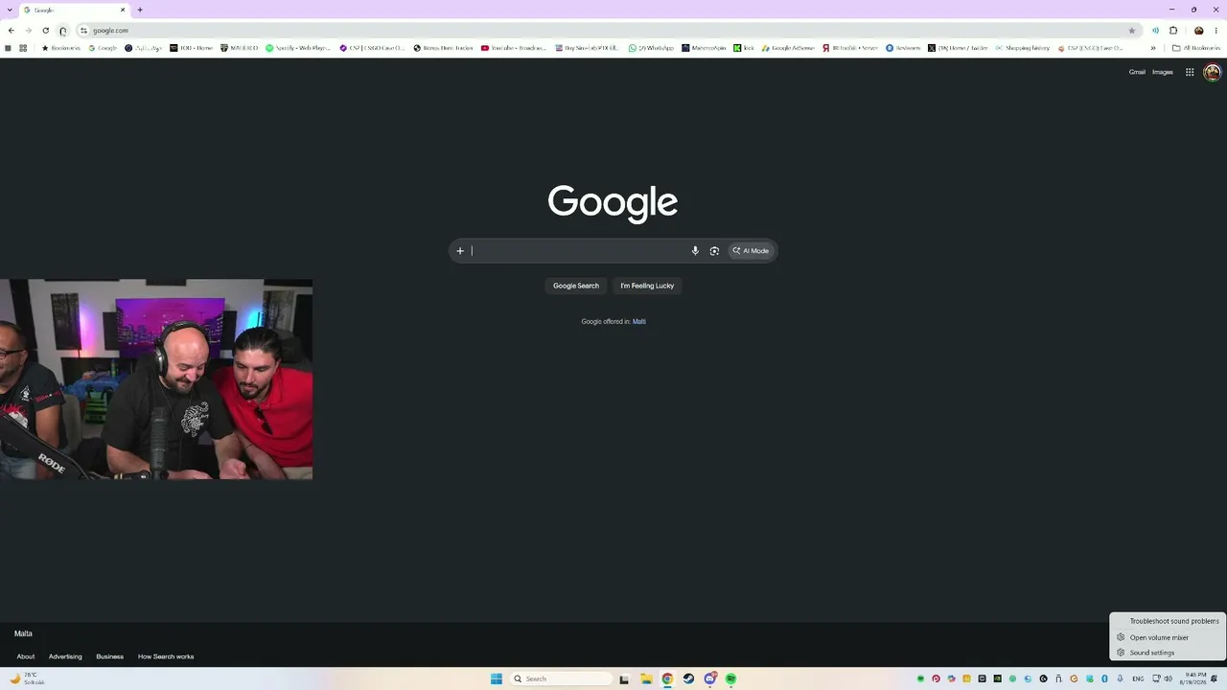Switch Google to Malti language
The image size is (1227, 690).
click(x=639, y=322)
